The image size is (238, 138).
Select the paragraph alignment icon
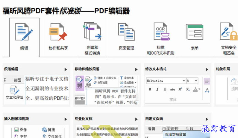tap(207, 81)
